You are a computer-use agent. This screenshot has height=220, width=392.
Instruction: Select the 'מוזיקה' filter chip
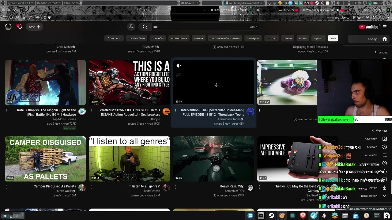[303, 38]
